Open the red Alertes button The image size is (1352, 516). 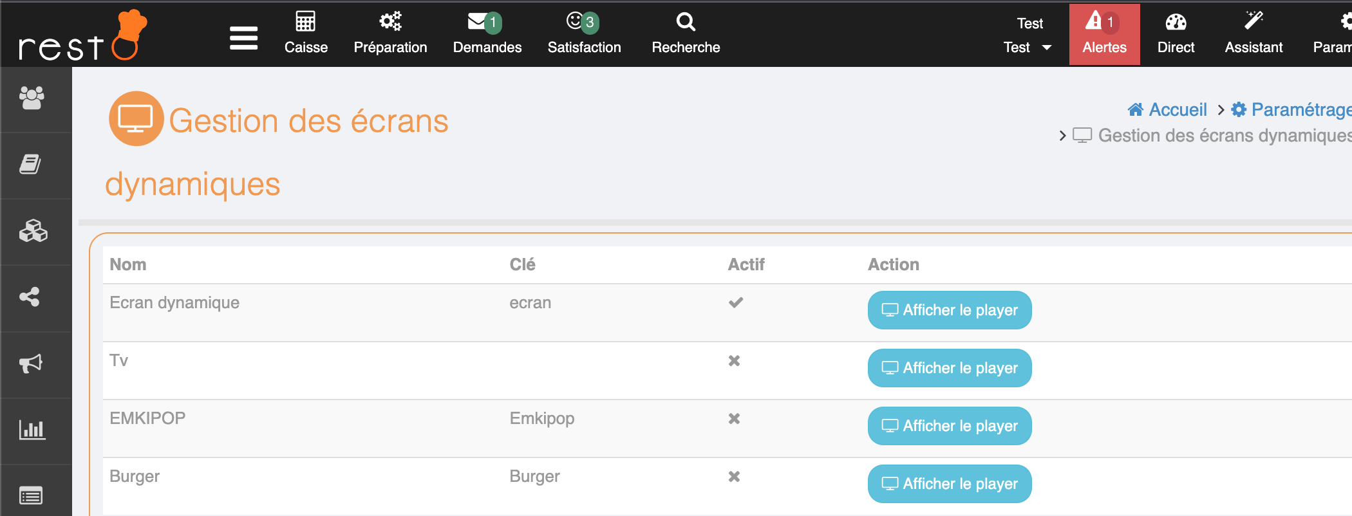pyautogui.click(x=1104, y=35)
